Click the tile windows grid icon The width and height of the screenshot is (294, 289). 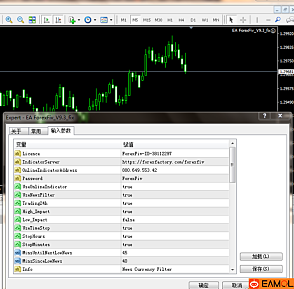(x=32, y=20)
